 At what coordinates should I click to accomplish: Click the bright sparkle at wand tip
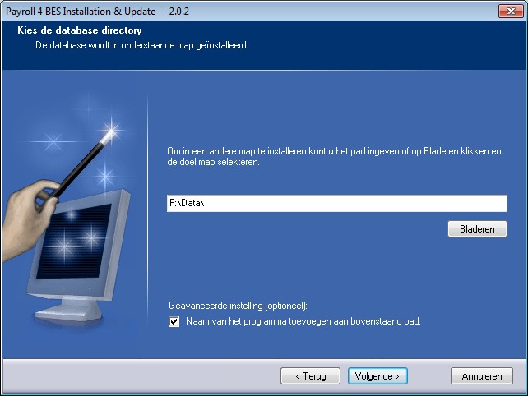pos(113,131)
